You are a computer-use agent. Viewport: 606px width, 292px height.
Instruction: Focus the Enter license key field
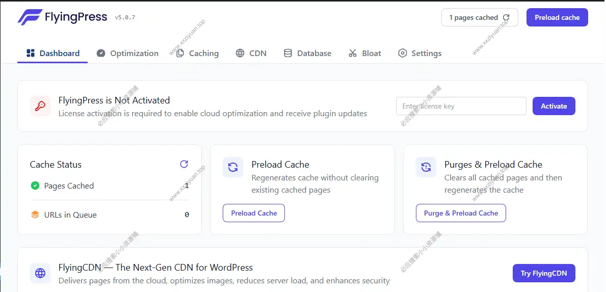pos(461,106)
